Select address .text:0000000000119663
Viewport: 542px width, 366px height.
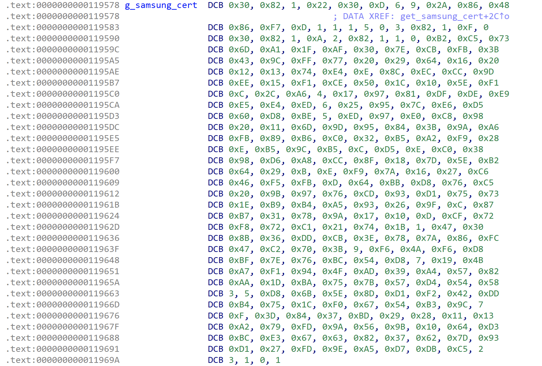[63, 294]
